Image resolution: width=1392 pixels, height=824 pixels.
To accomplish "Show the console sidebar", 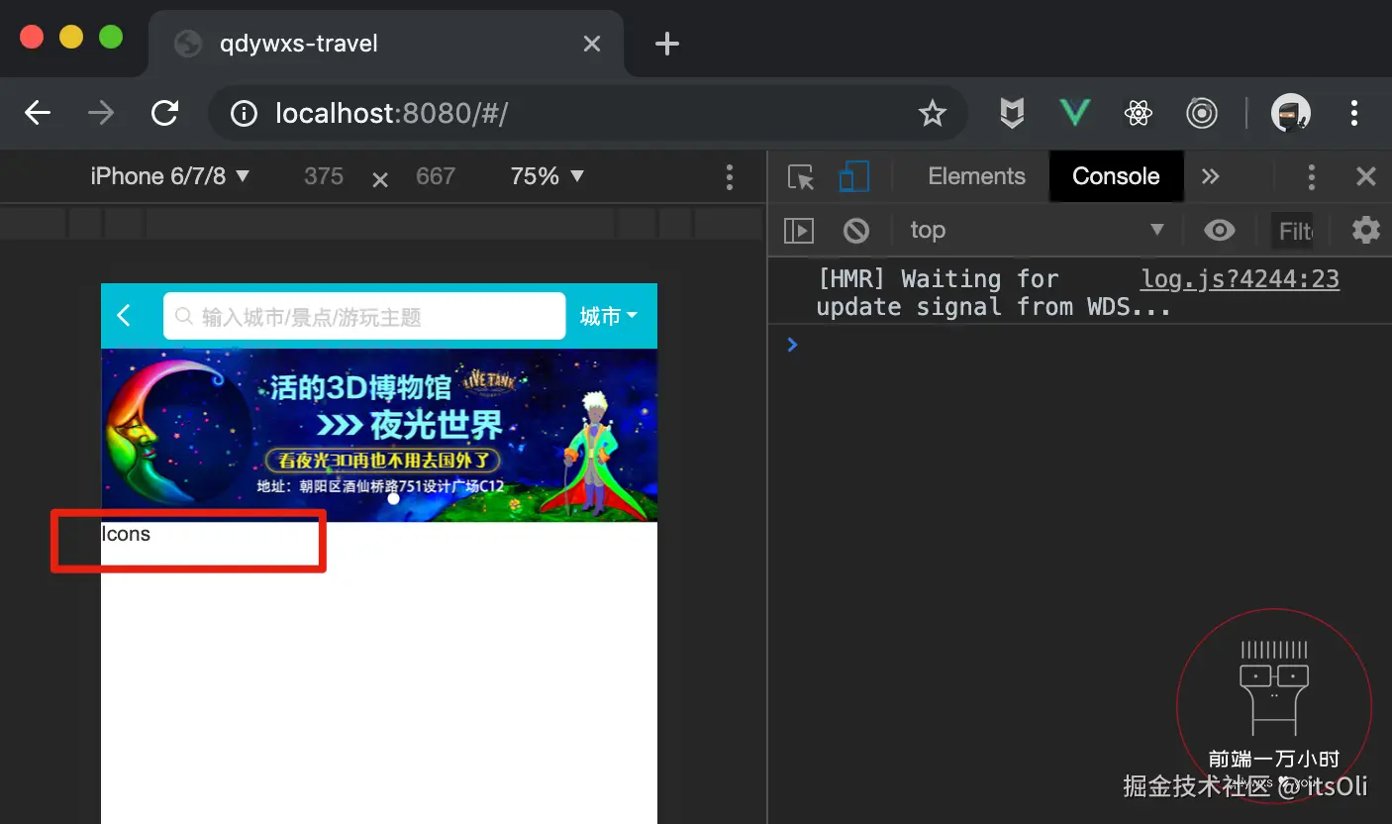I will pyautogui.click(x=798, y=231).
